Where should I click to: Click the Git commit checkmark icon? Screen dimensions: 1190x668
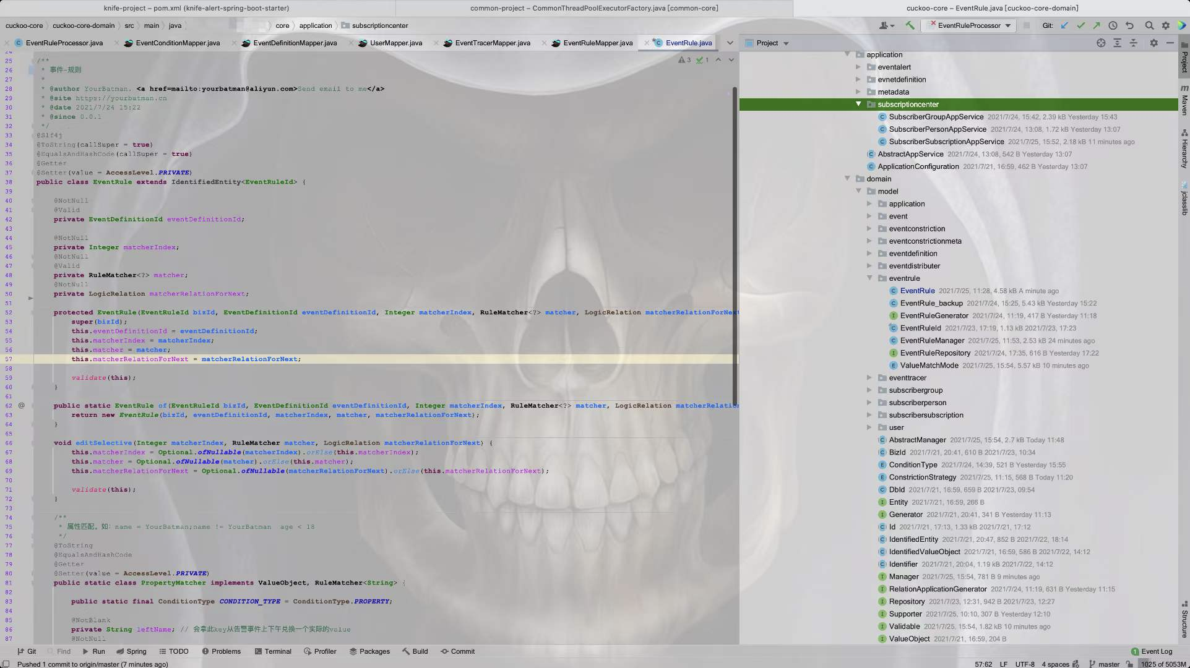[1080, 25]
